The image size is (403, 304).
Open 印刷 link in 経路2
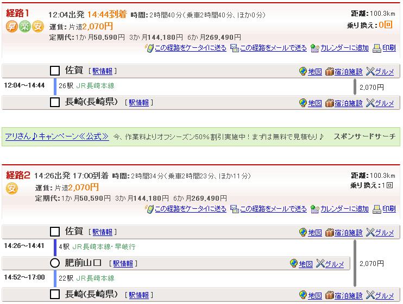pyautogui.click(x=389, y=209)
